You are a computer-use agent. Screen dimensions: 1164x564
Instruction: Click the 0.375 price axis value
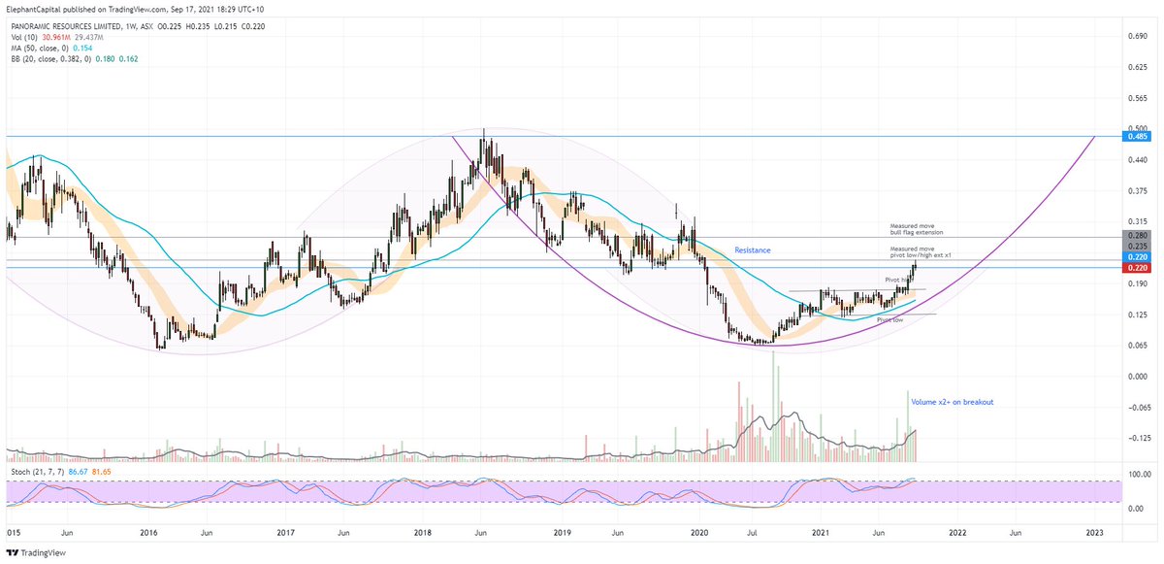click(x=1138, y=191)
